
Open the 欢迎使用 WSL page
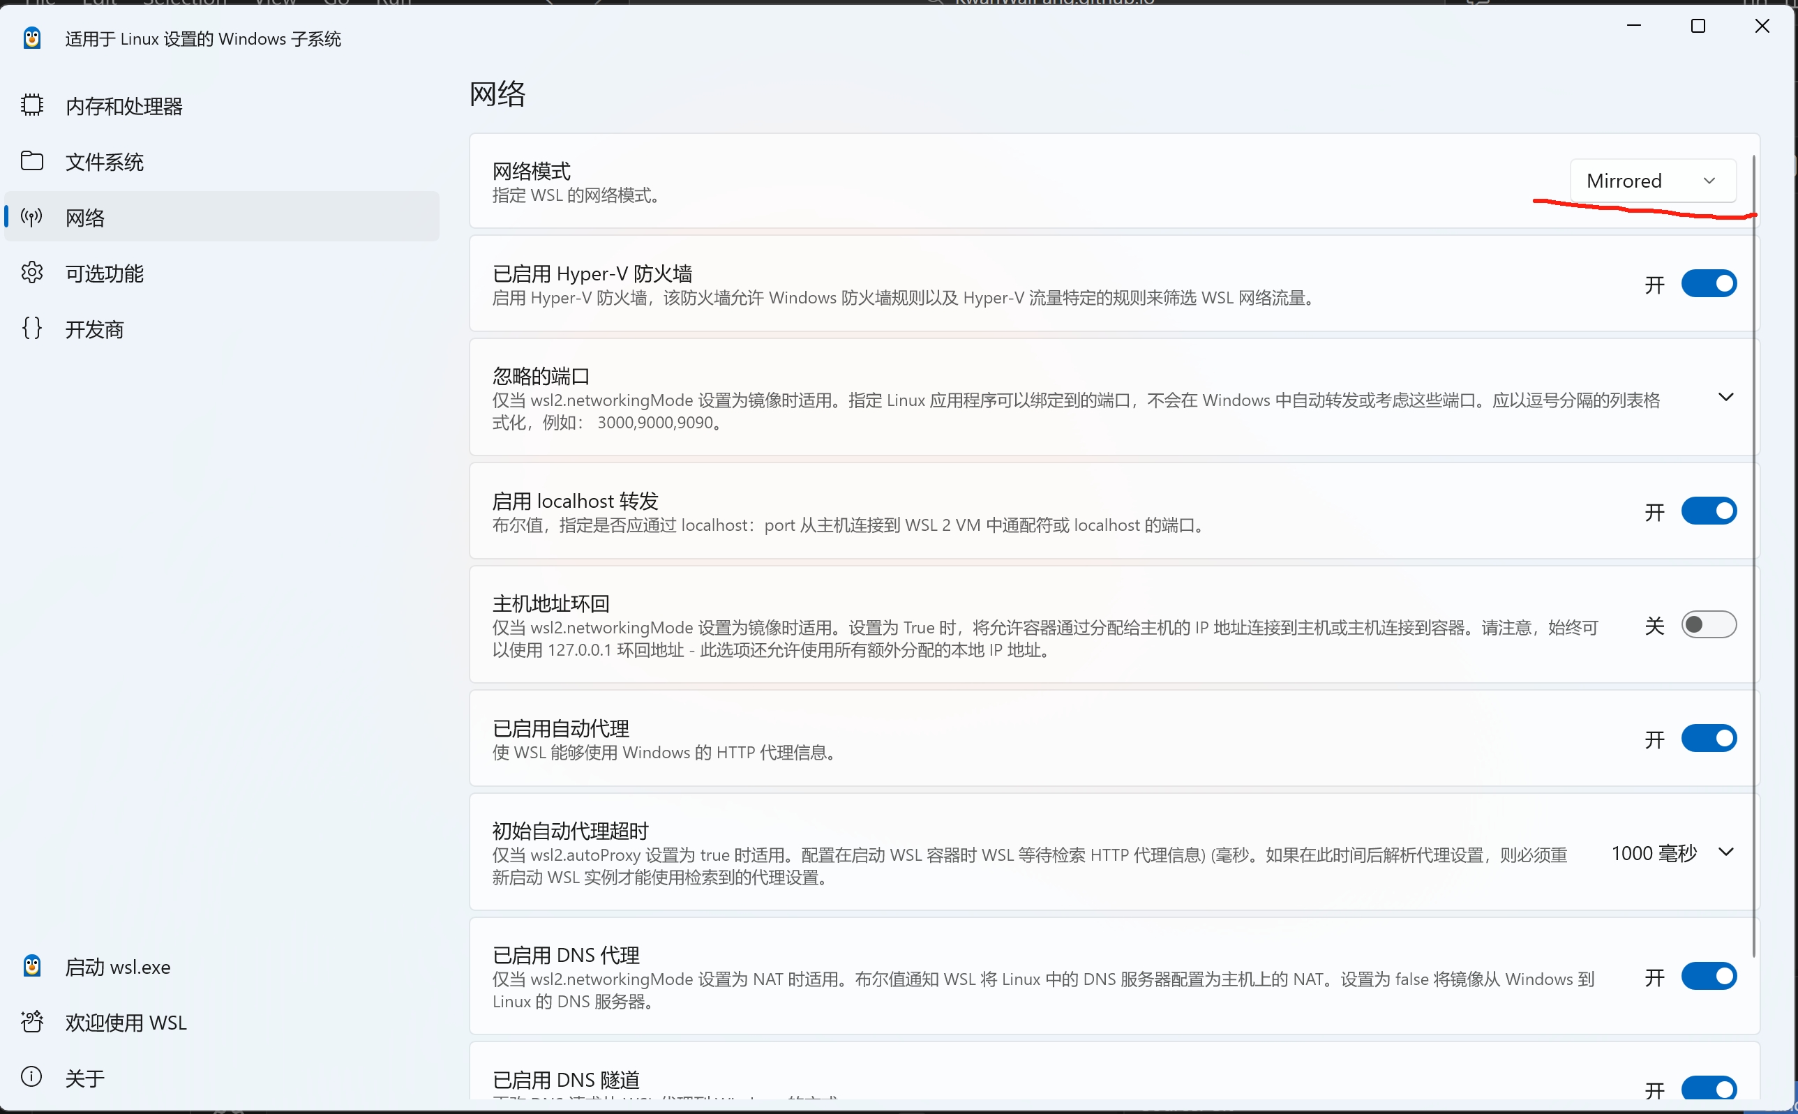click(126, 1023)
